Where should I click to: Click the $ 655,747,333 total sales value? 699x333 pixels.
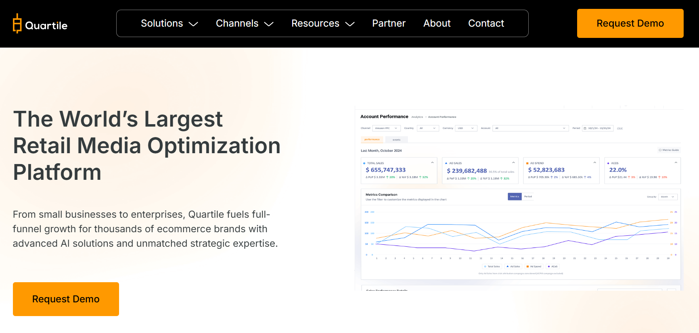(385, 170)
